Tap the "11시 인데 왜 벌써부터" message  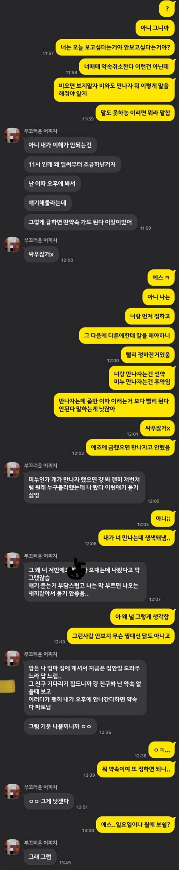tap(72, 164)
